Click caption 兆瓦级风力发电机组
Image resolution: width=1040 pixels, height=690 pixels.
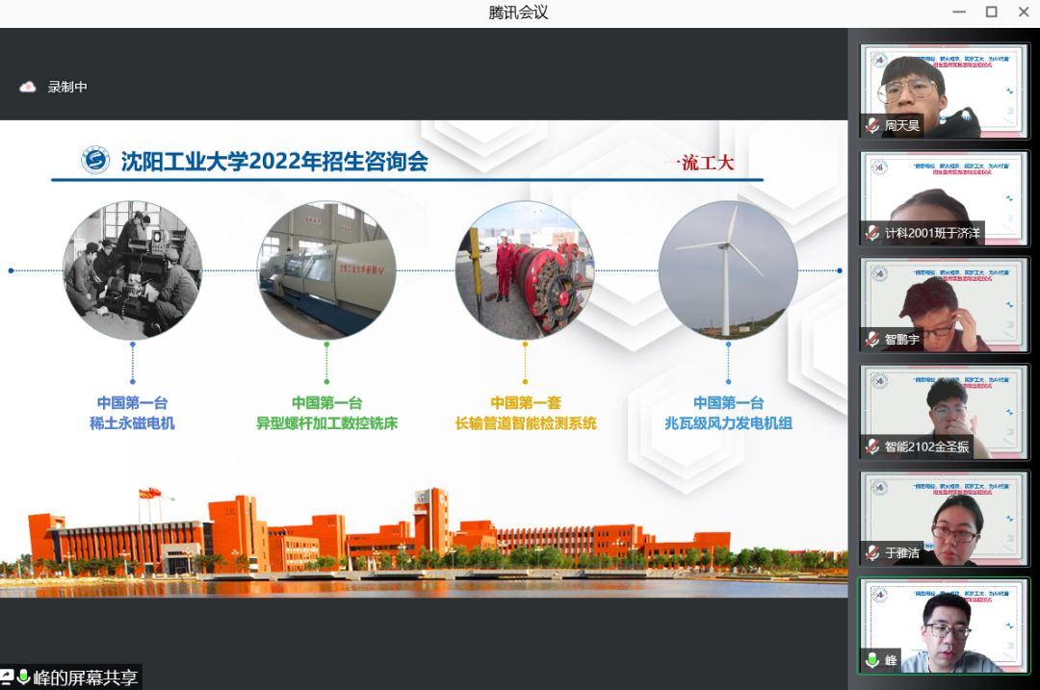pos(728,423)
